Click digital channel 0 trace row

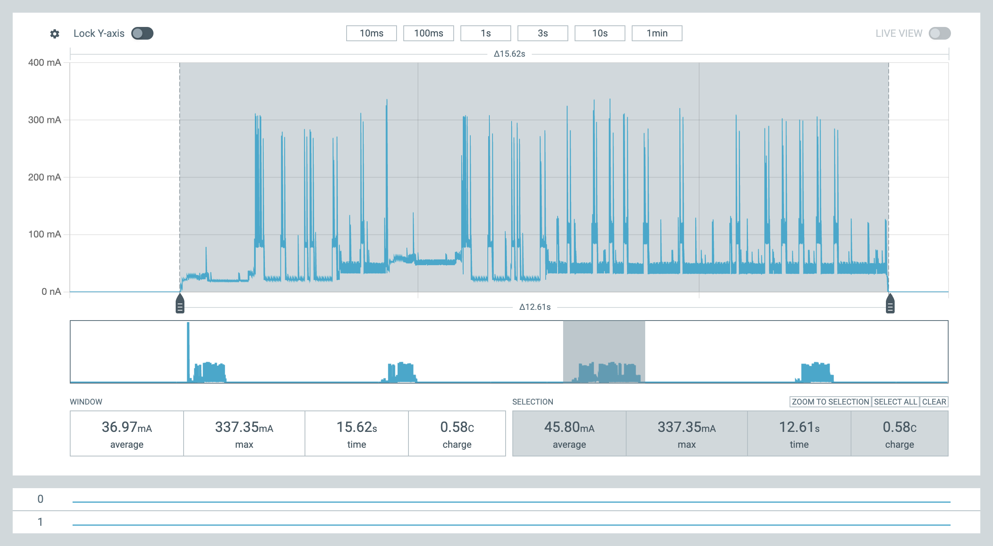pyautogui.click(x=496, y=499)
